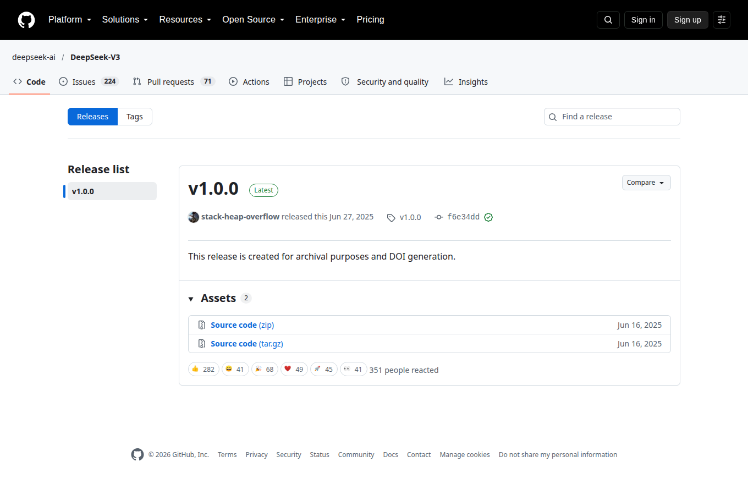
Task: Click the thumbs up reaction with 282
Action: pyautogui.click(x=204, y=369)
